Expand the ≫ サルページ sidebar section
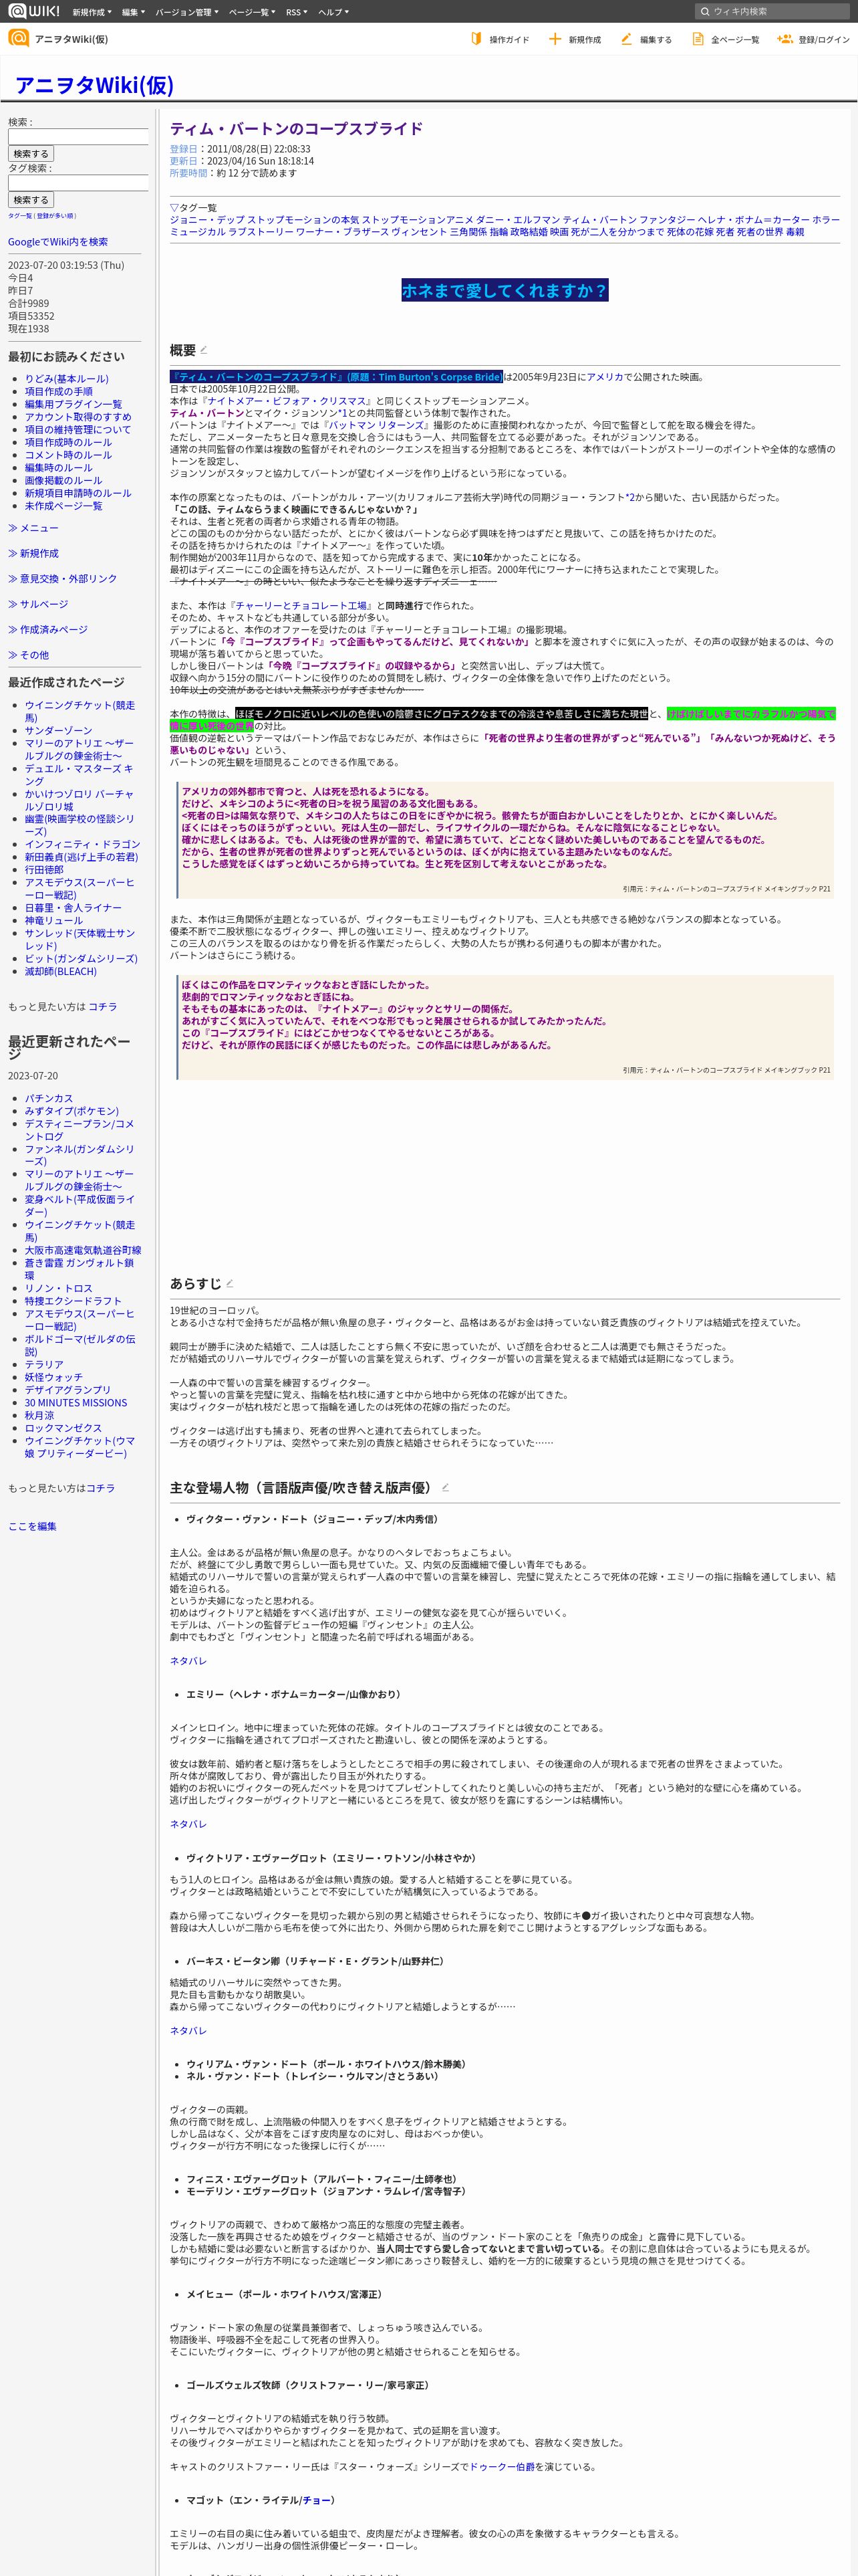This screenshot has width=858, height=2576. 38,604
